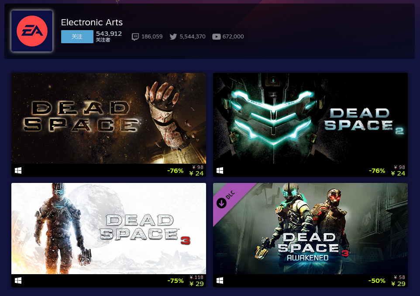Open the Twitch follower count 186,059
The width and height of the screenshot is (420, 296).
(152, 37)
